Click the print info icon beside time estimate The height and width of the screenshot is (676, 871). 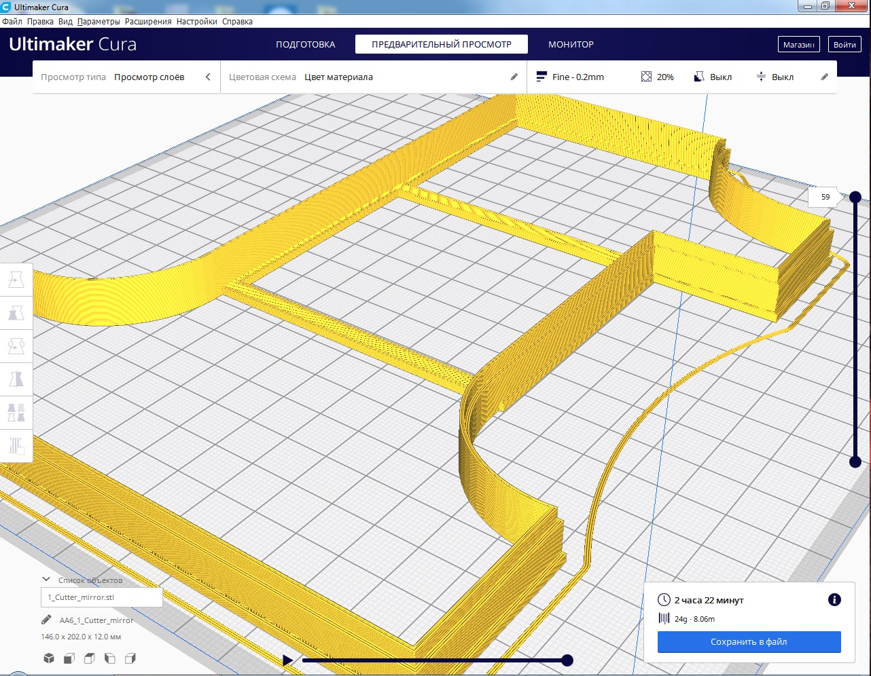click(x=834, y=600)
